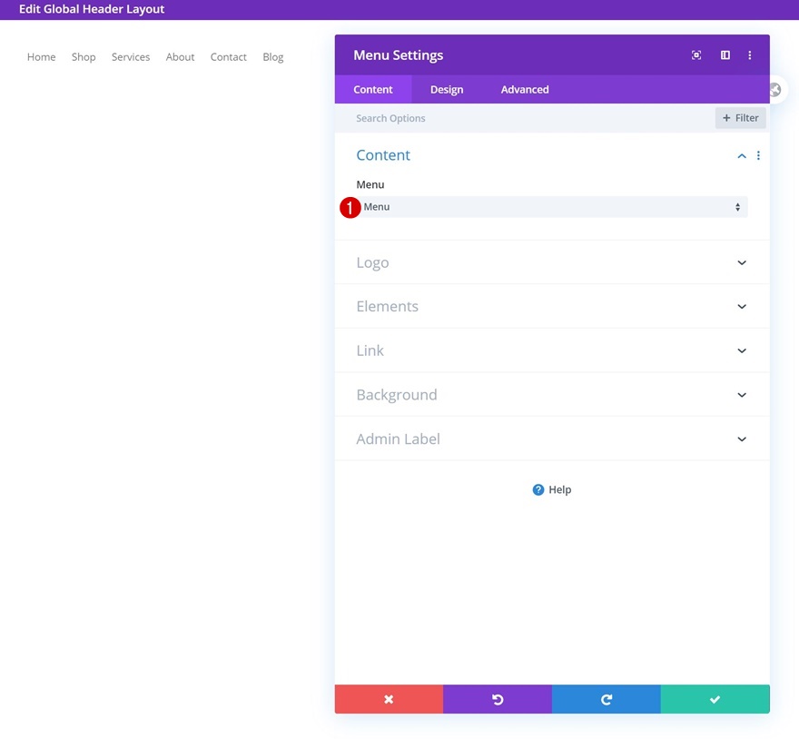Save changes with green checkmark button
Screen dimensions: 799x739
point(715,699)
